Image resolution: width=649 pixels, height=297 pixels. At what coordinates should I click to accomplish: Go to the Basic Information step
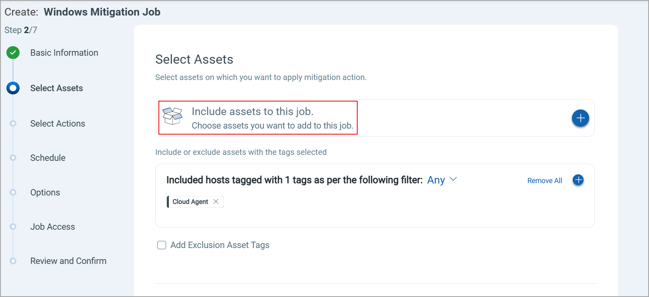(x=64, y=53)
